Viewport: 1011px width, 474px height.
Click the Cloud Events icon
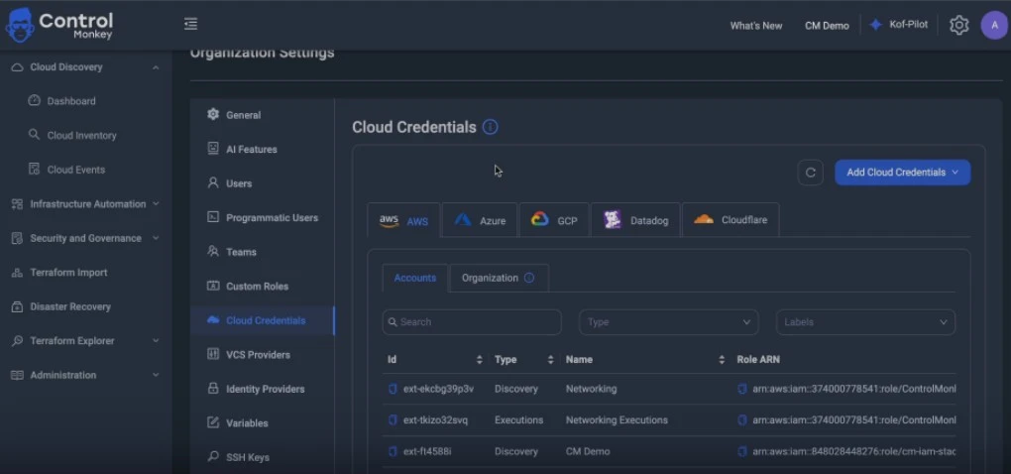[34, 169]
